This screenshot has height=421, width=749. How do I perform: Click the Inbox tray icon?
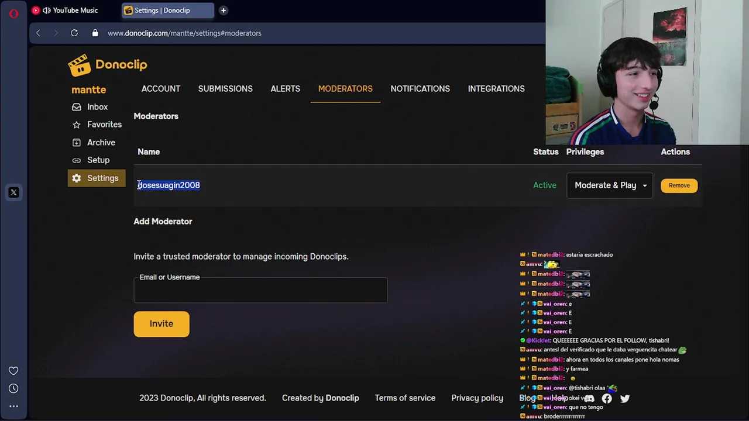(77, 107)
